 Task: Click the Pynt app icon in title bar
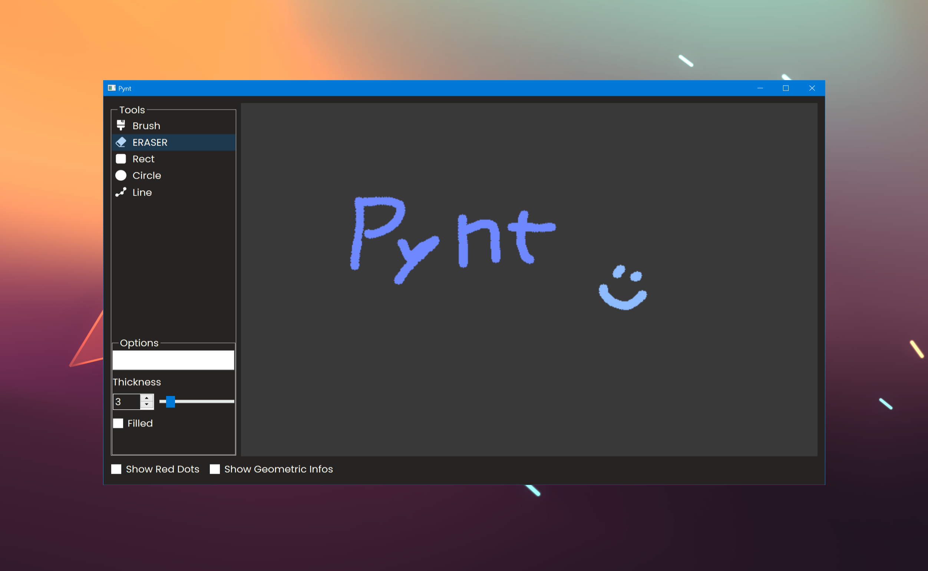tap(112, 88)
